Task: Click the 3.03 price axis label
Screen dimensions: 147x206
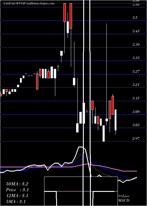Action: point(136,125)
